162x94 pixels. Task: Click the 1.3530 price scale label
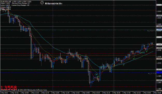click(x=159, y=57)
